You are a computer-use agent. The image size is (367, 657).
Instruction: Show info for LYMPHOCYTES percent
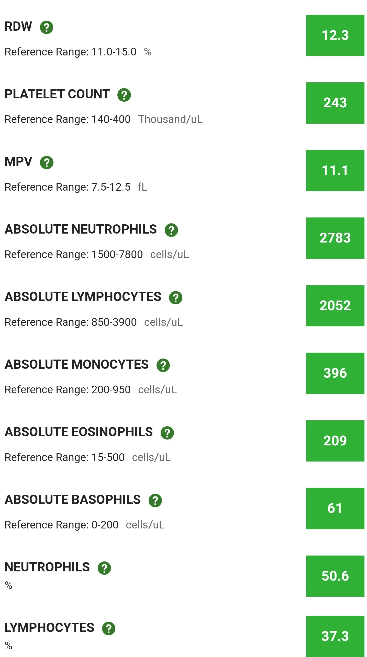[109, 629]
